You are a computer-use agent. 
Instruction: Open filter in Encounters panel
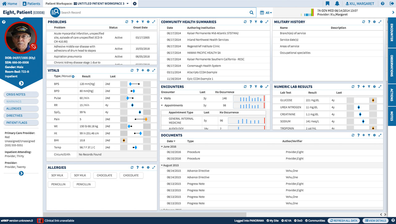tap(256, 87)
